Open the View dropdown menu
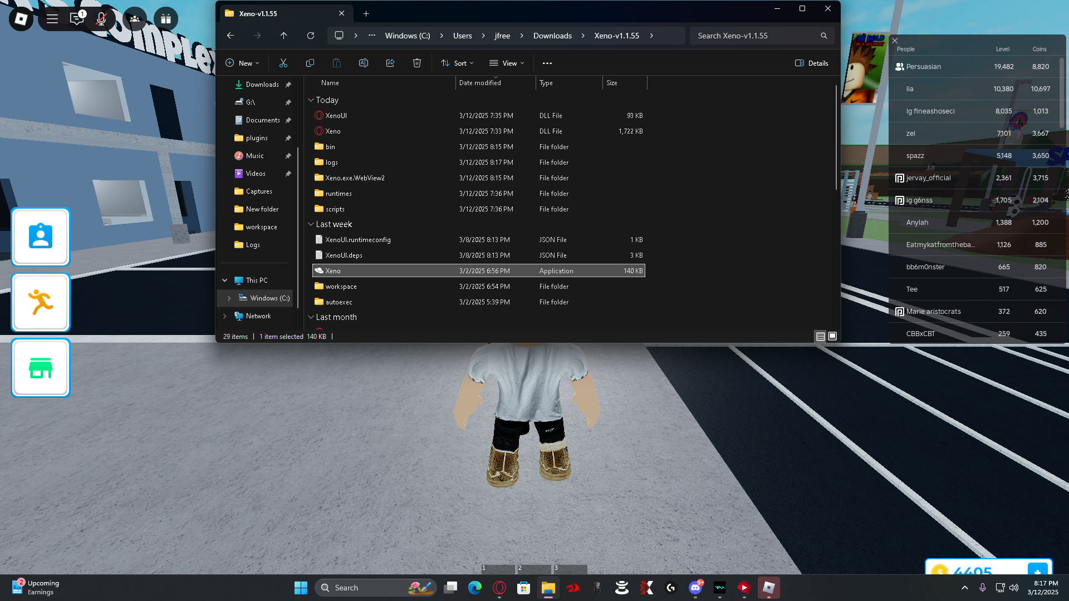The height and width of the screenshot is (601, 1069). (x=507, y=63)
